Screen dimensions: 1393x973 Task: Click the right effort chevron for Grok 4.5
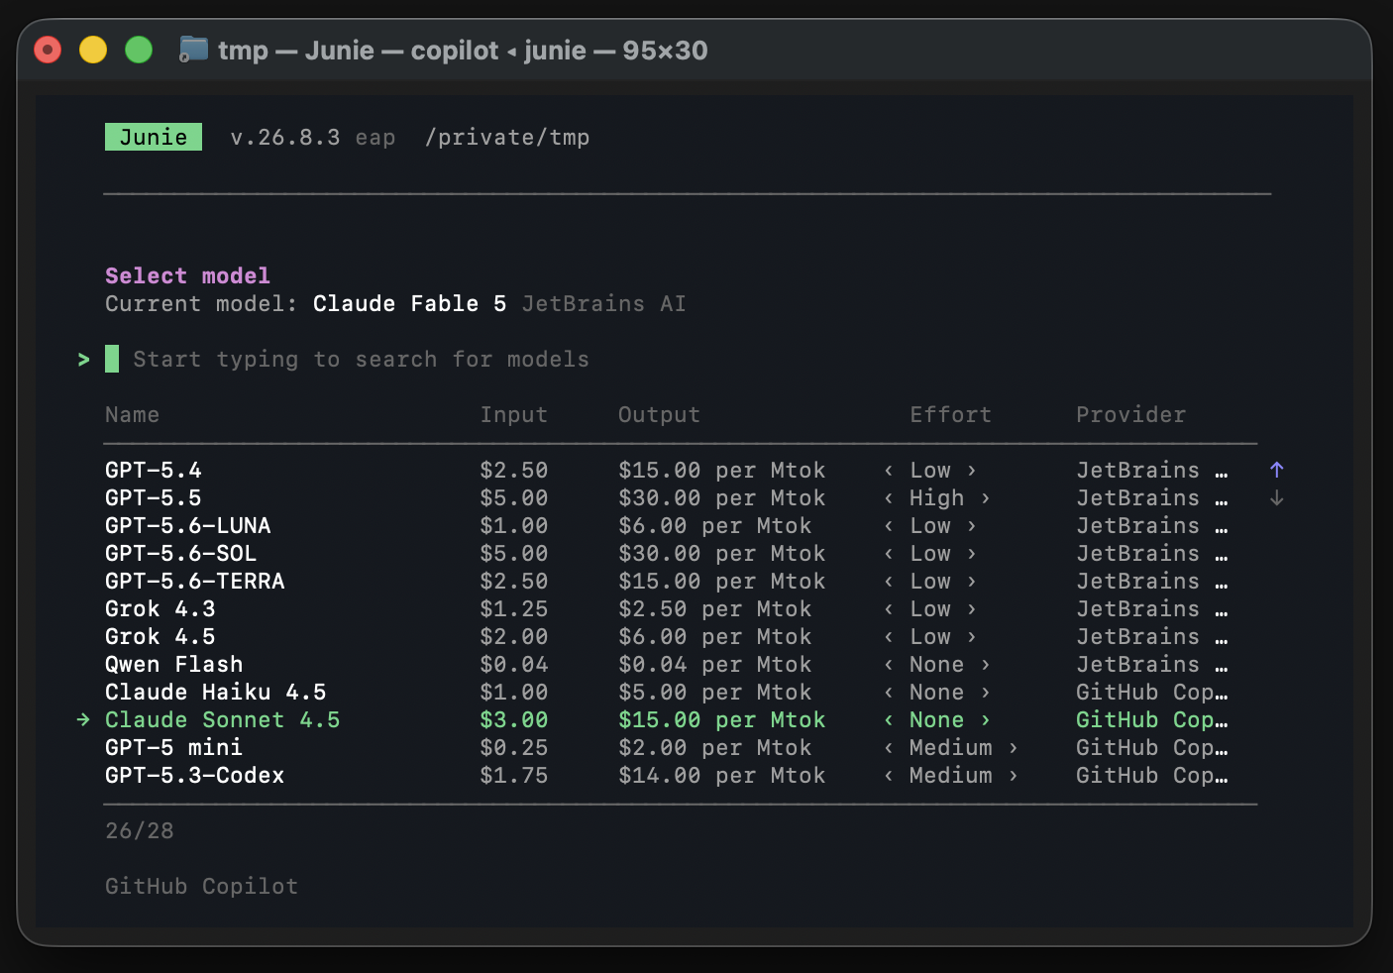point(972,637)
